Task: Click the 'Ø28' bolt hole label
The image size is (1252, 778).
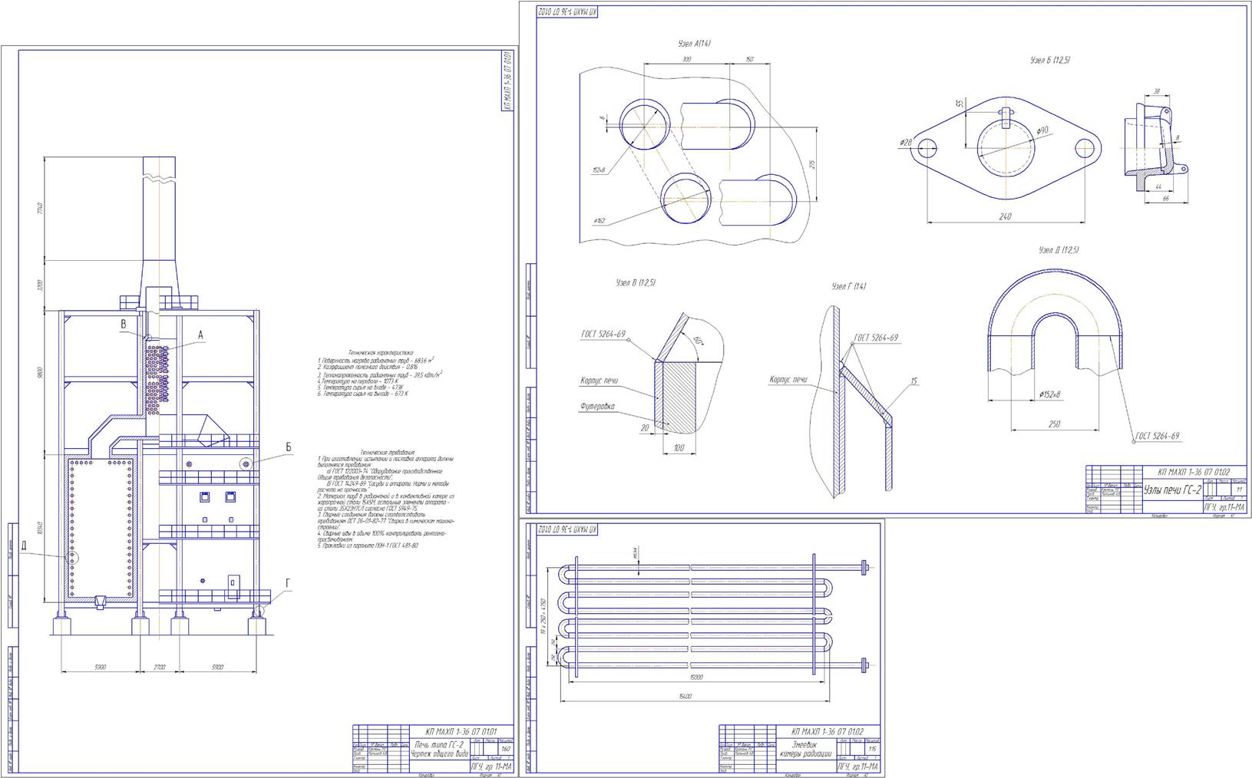Action: pyautogui.click(x=905, y=143)
